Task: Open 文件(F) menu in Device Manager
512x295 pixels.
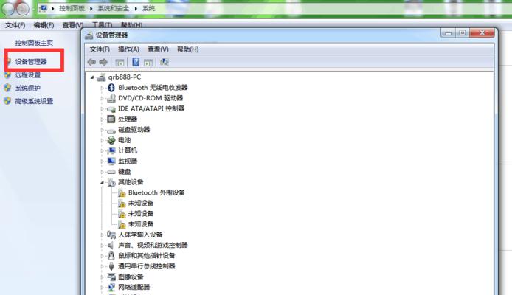Action: [100, 49]
